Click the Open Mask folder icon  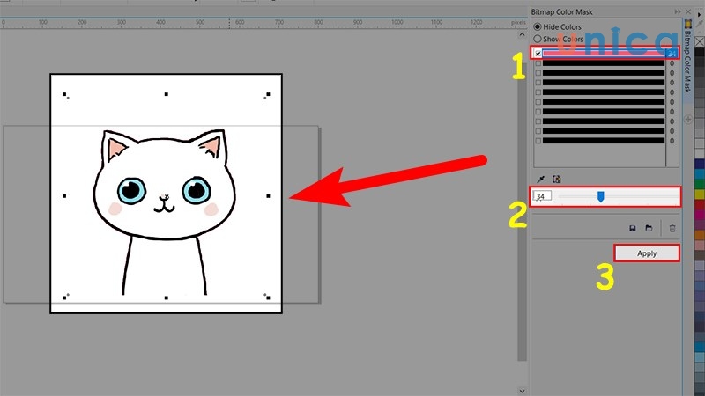coord(649,228)
